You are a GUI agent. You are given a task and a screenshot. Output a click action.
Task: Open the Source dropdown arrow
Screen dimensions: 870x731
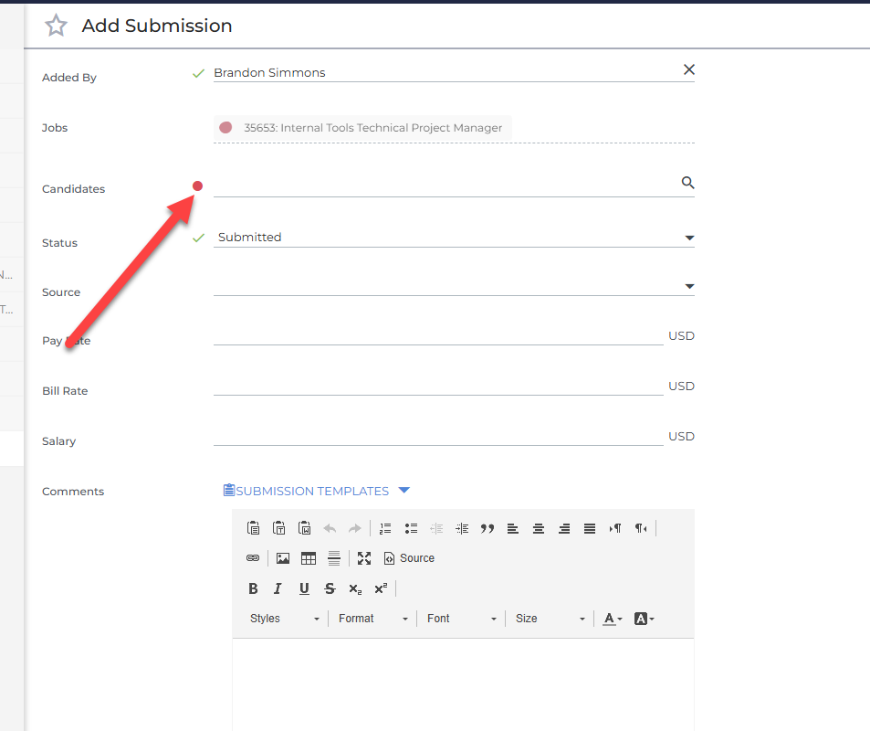(x=689, y=287)
